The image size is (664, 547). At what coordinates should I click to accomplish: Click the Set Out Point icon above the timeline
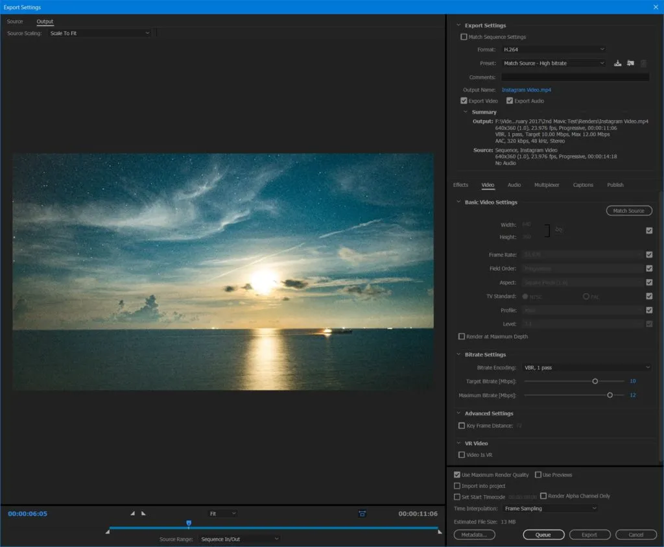click(x=143, y=513)
